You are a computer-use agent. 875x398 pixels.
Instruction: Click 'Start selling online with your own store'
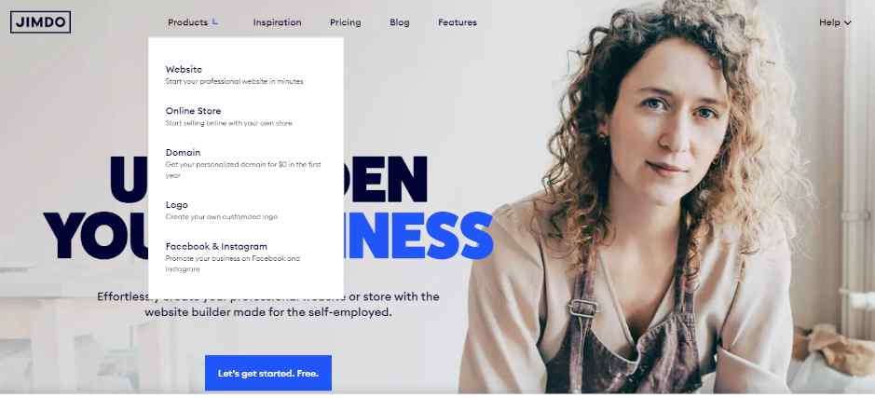tap(229, 123)
